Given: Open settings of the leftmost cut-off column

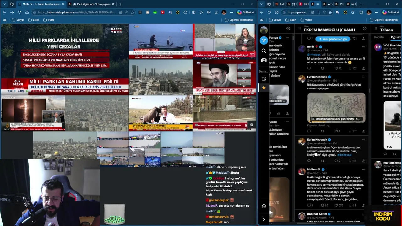Looking at the screenshot, I should [x=288, y=29].
